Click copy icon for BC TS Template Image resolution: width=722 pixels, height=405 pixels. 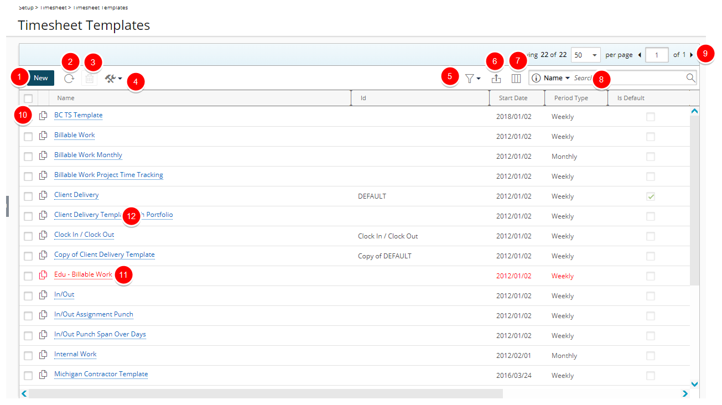[x=43, y=115]
